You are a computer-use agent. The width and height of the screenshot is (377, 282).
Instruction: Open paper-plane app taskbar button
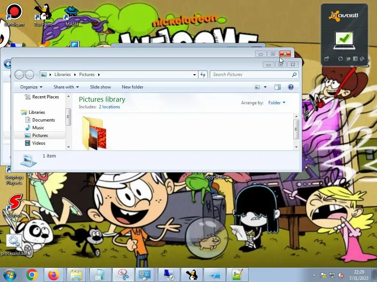coord(215,275)
